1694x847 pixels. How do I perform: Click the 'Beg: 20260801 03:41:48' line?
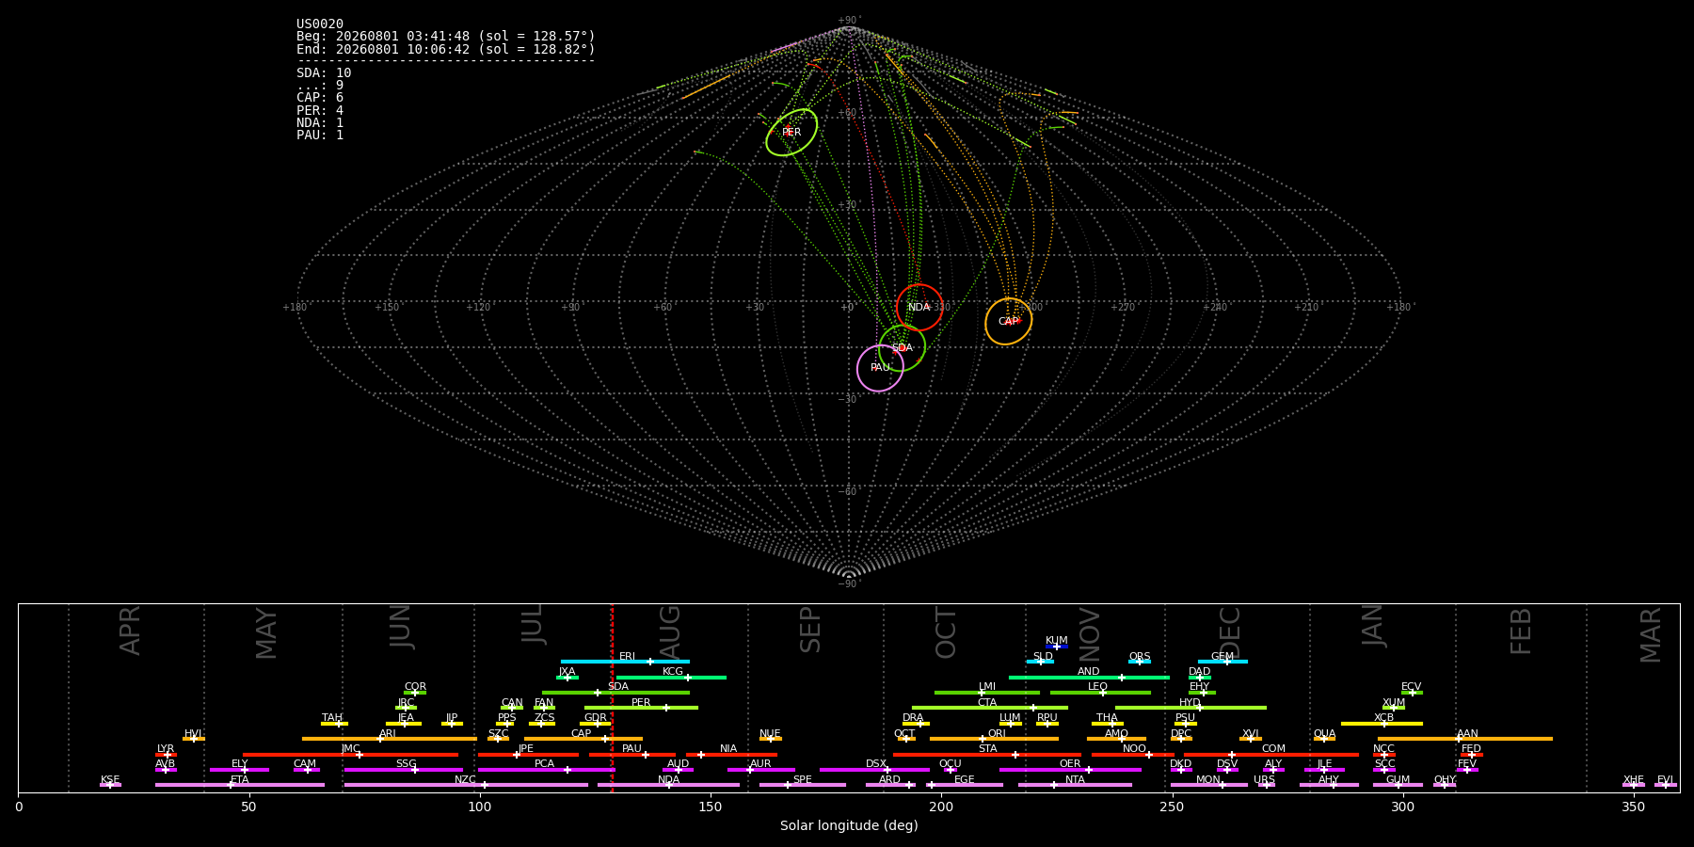[x=446, y=37]
